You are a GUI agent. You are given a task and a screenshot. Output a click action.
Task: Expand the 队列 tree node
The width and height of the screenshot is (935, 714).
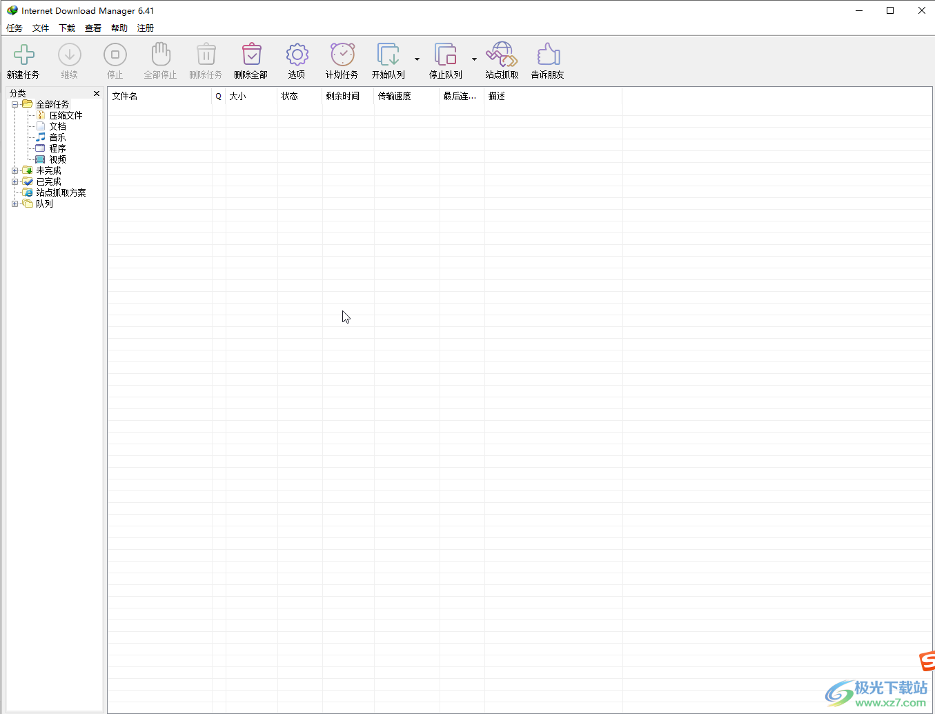(14, 204)
